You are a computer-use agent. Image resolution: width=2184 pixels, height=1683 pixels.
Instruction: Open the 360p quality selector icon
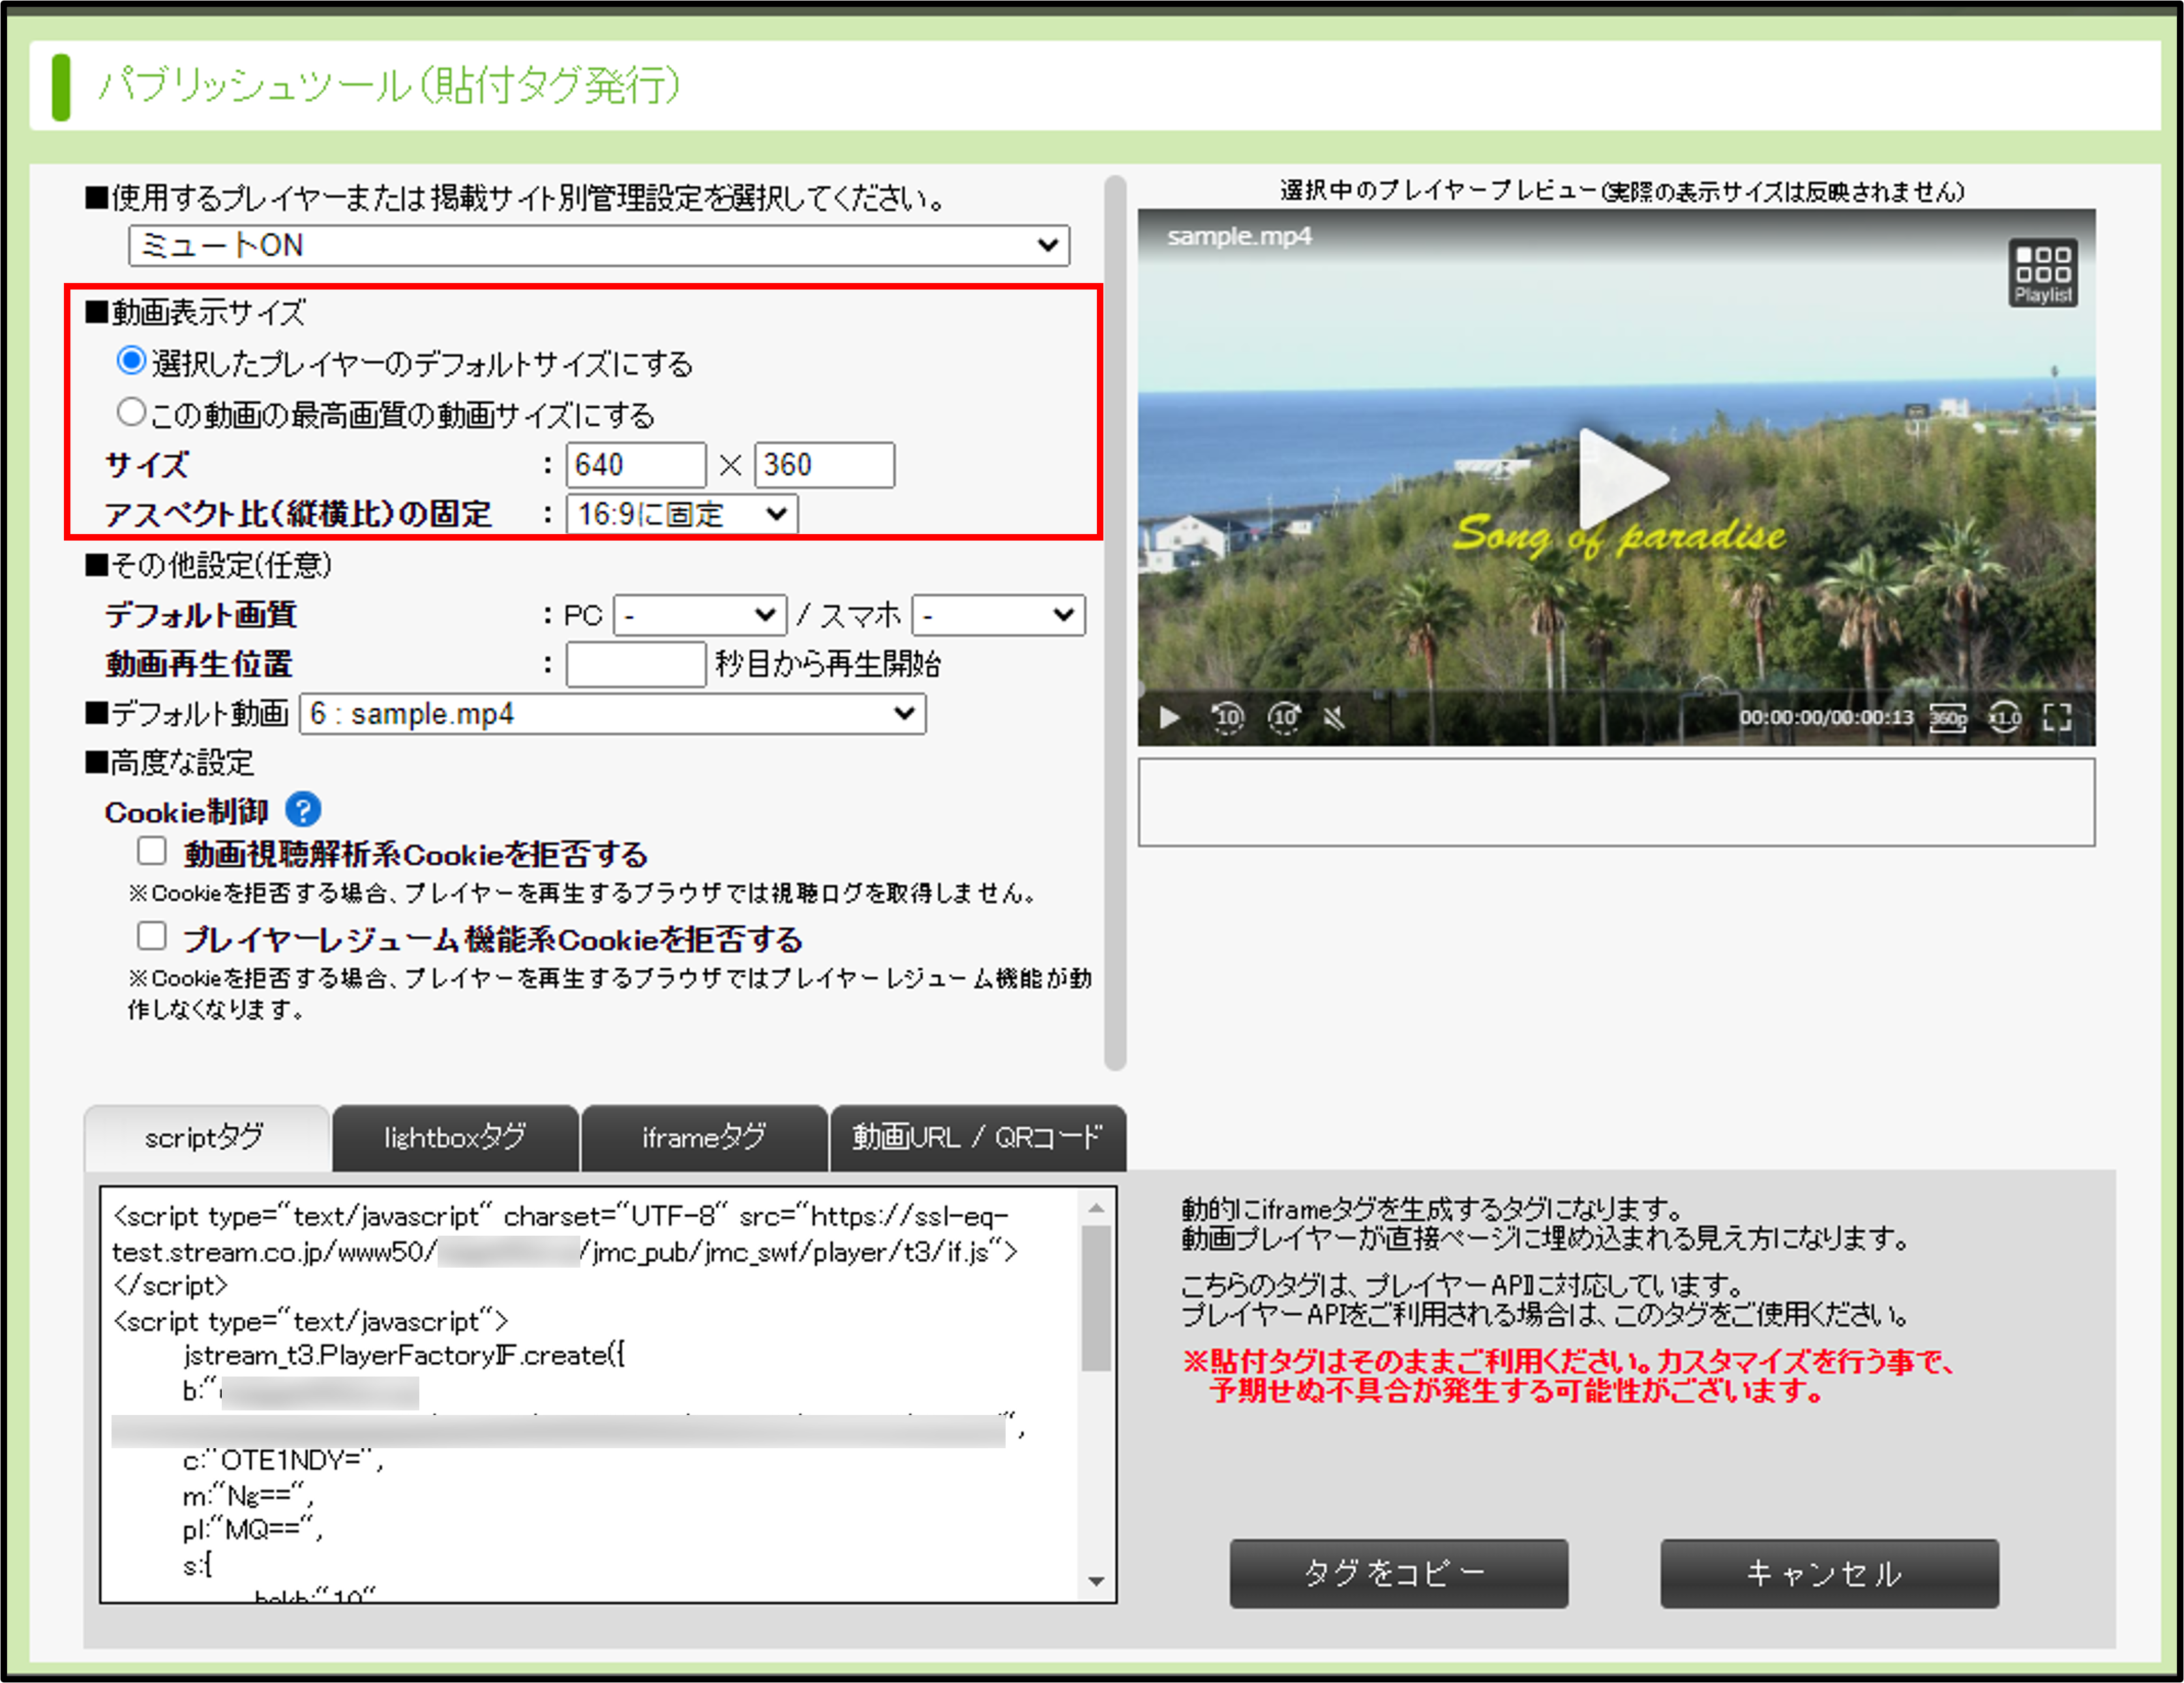coord(1947,717)
